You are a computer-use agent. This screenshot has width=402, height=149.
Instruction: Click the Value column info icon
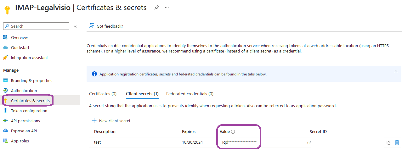[x=233, y=132]
